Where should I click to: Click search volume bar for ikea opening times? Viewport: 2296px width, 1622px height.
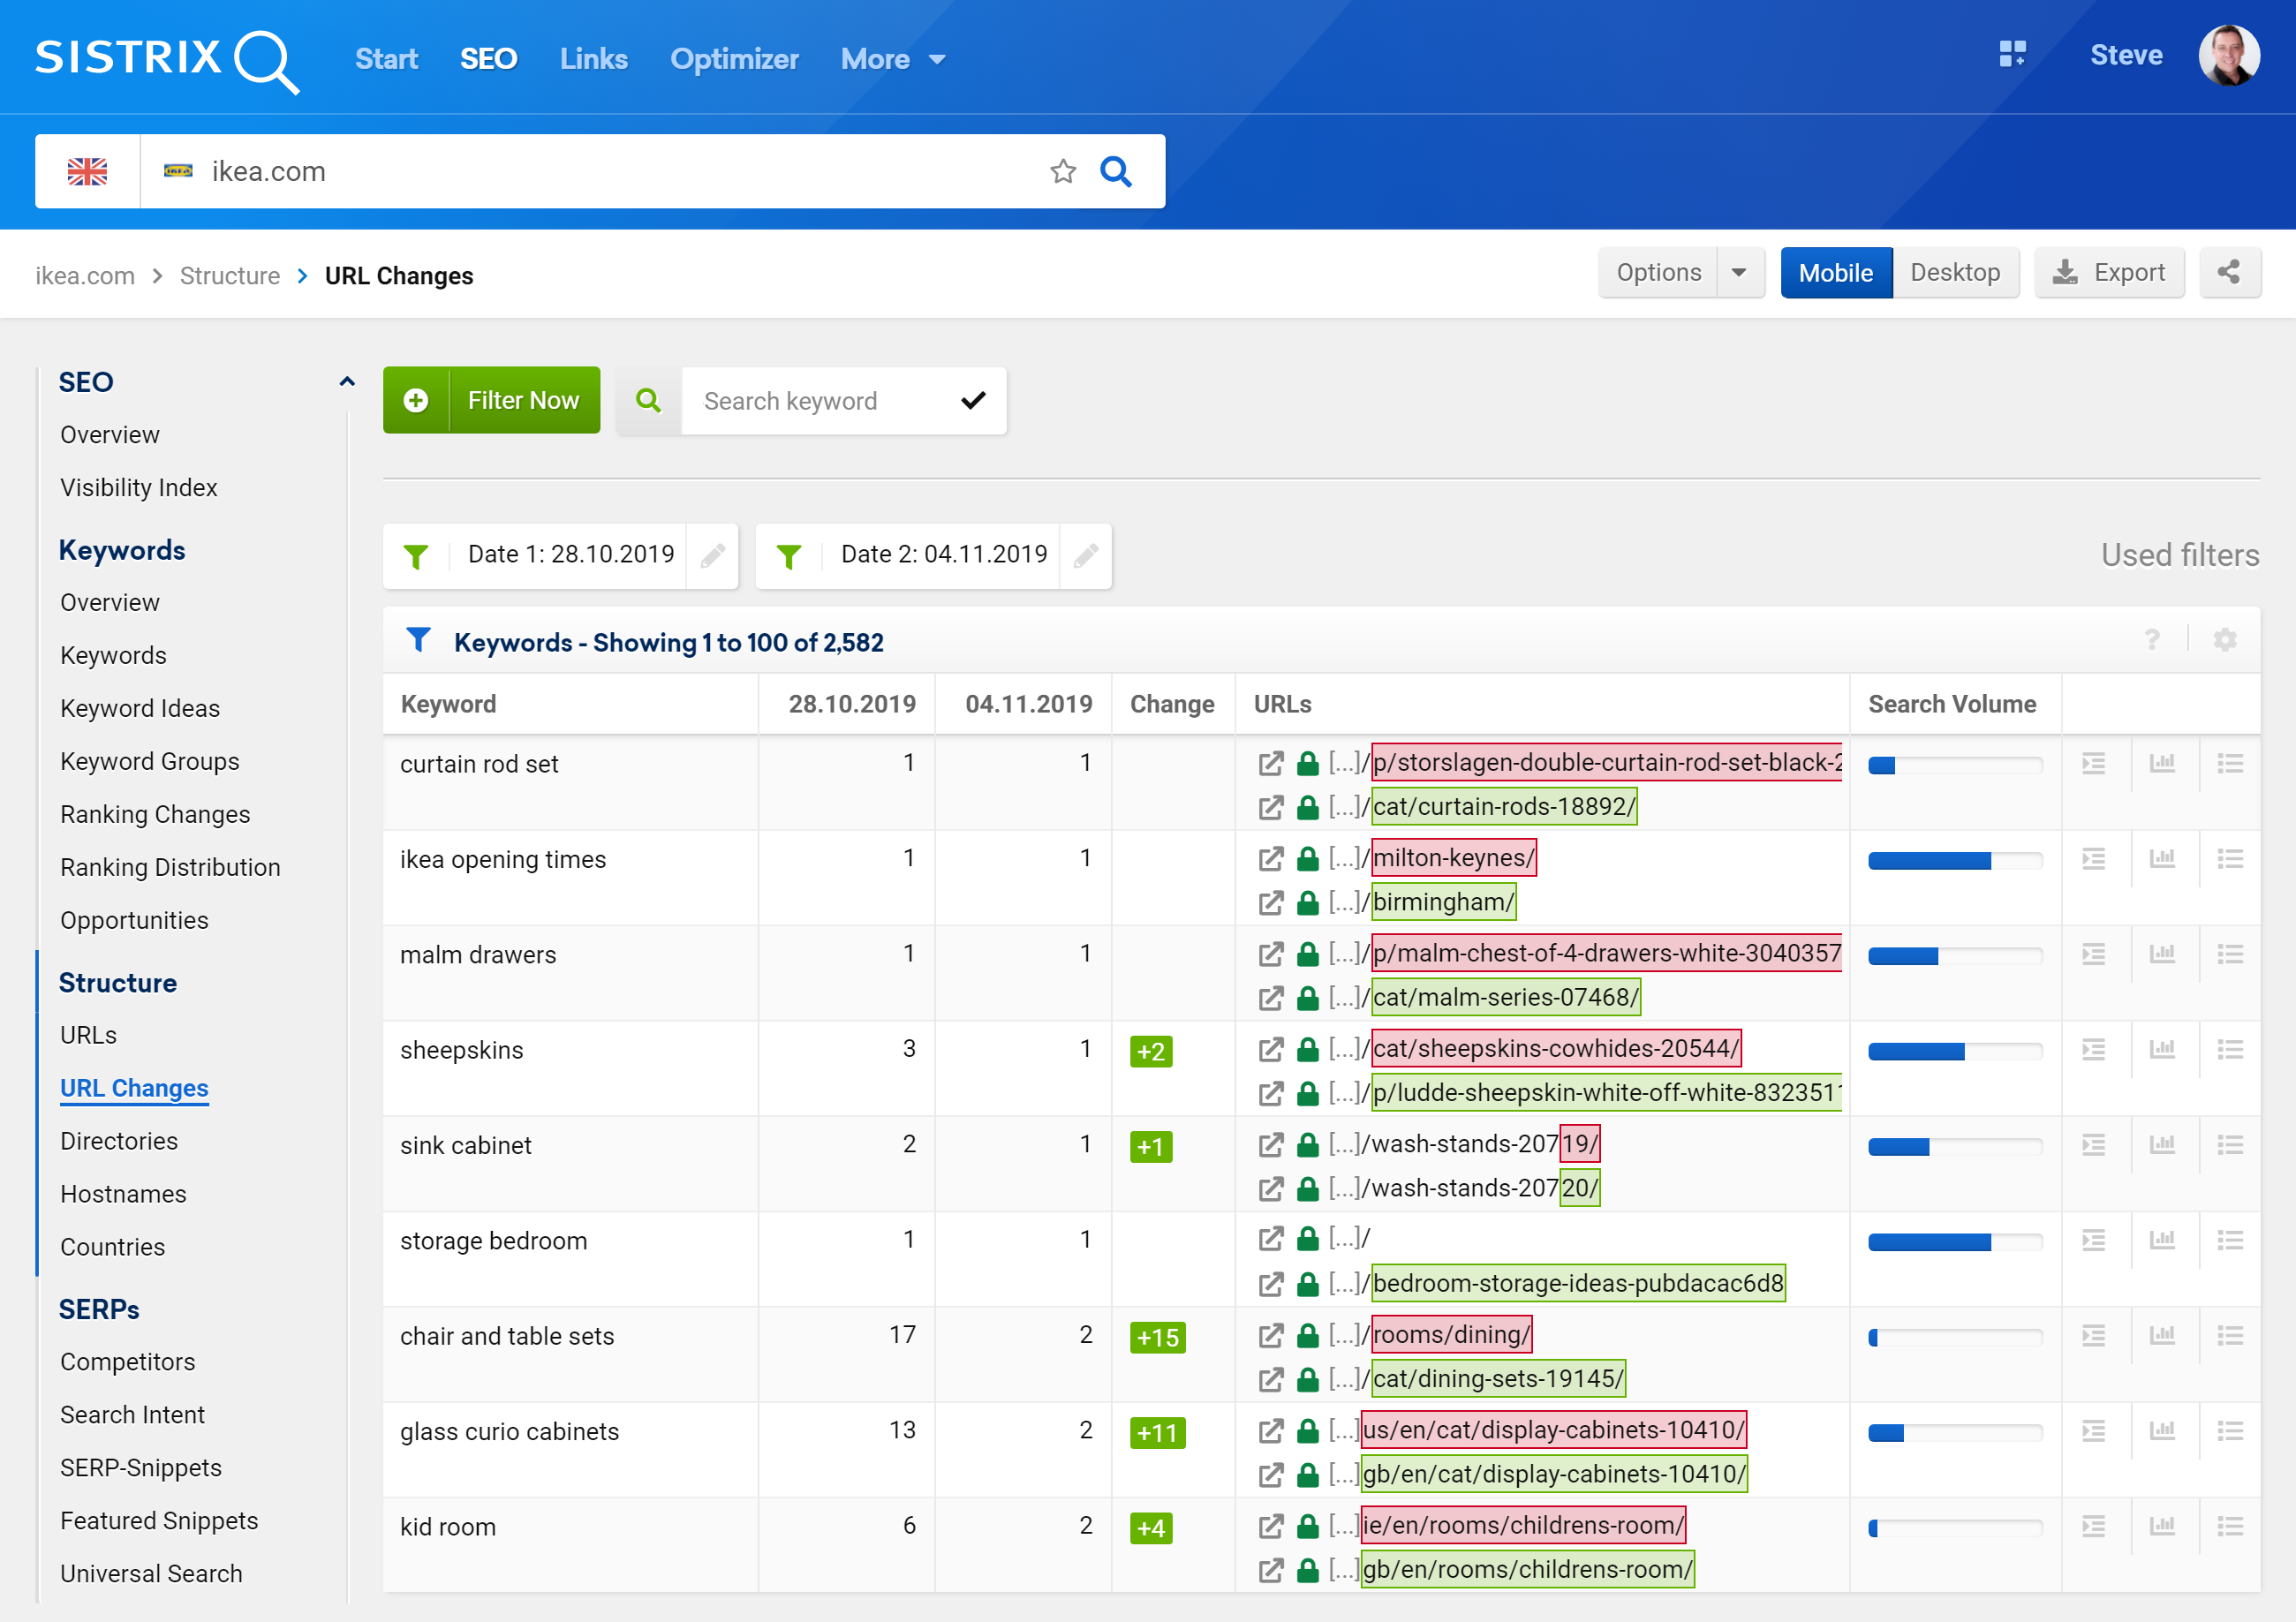tap(1955, 861)
